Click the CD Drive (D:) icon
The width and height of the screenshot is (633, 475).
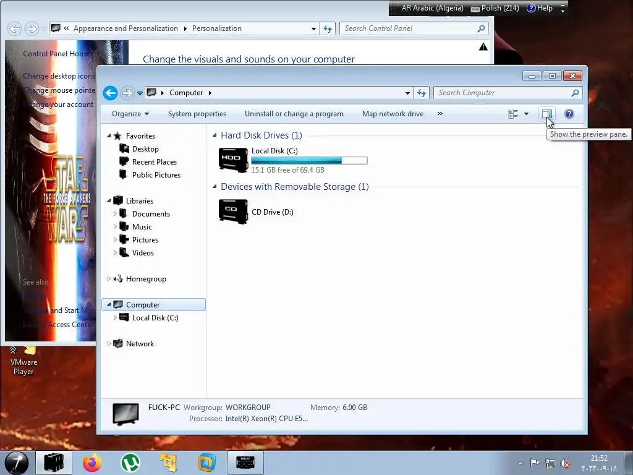pyautogui.click(x=233, y=212)
